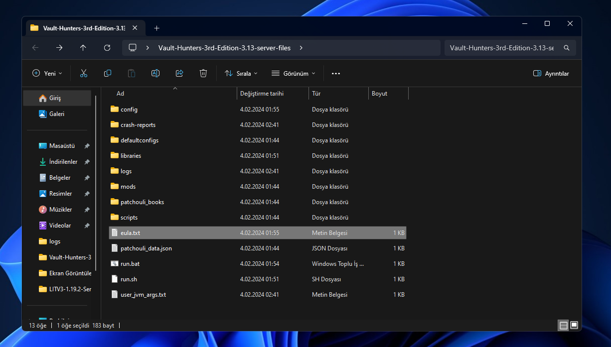Expand chevron after folder name in address bar
The image size is (611, 347).
coord(302,48)
